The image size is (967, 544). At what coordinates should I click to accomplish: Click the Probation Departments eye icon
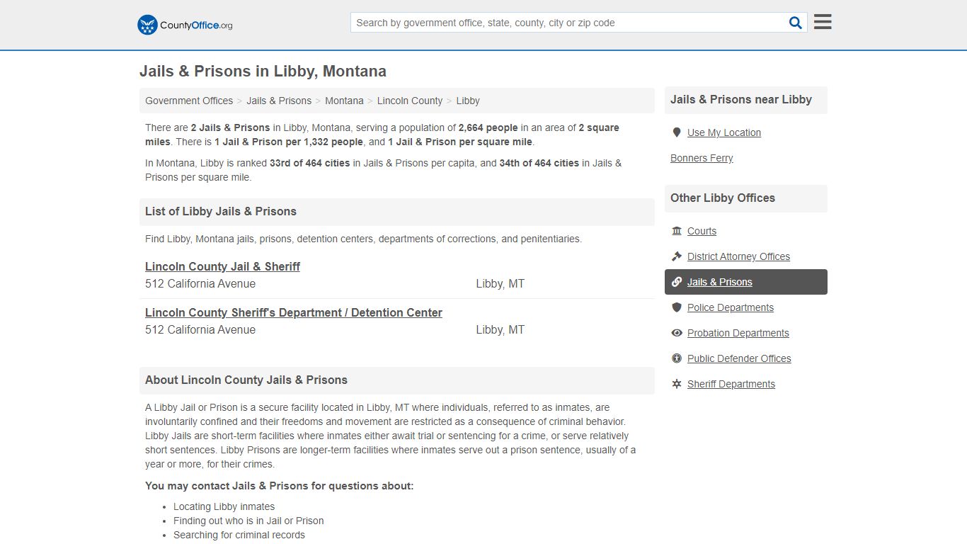click(x=677, y=333)
